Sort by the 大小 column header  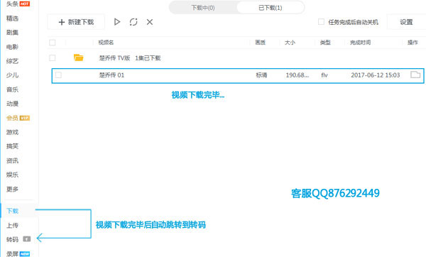point(290,43)
